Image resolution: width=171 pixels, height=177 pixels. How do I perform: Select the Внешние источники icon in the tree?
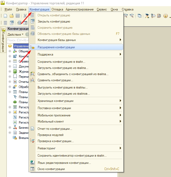click(x=15, y=138)
